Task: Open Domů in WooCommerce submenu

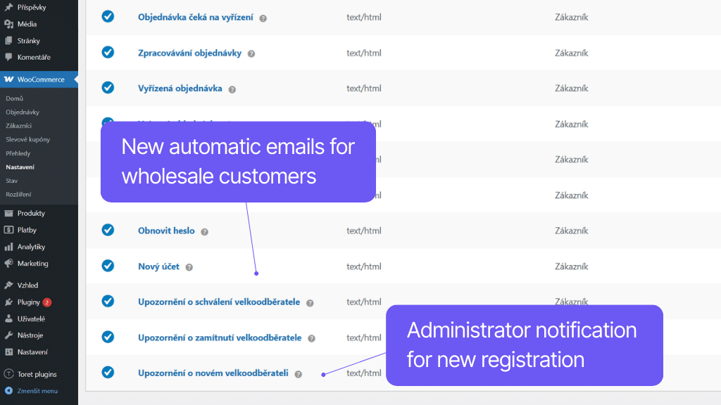Action: (x=14, y=98)
